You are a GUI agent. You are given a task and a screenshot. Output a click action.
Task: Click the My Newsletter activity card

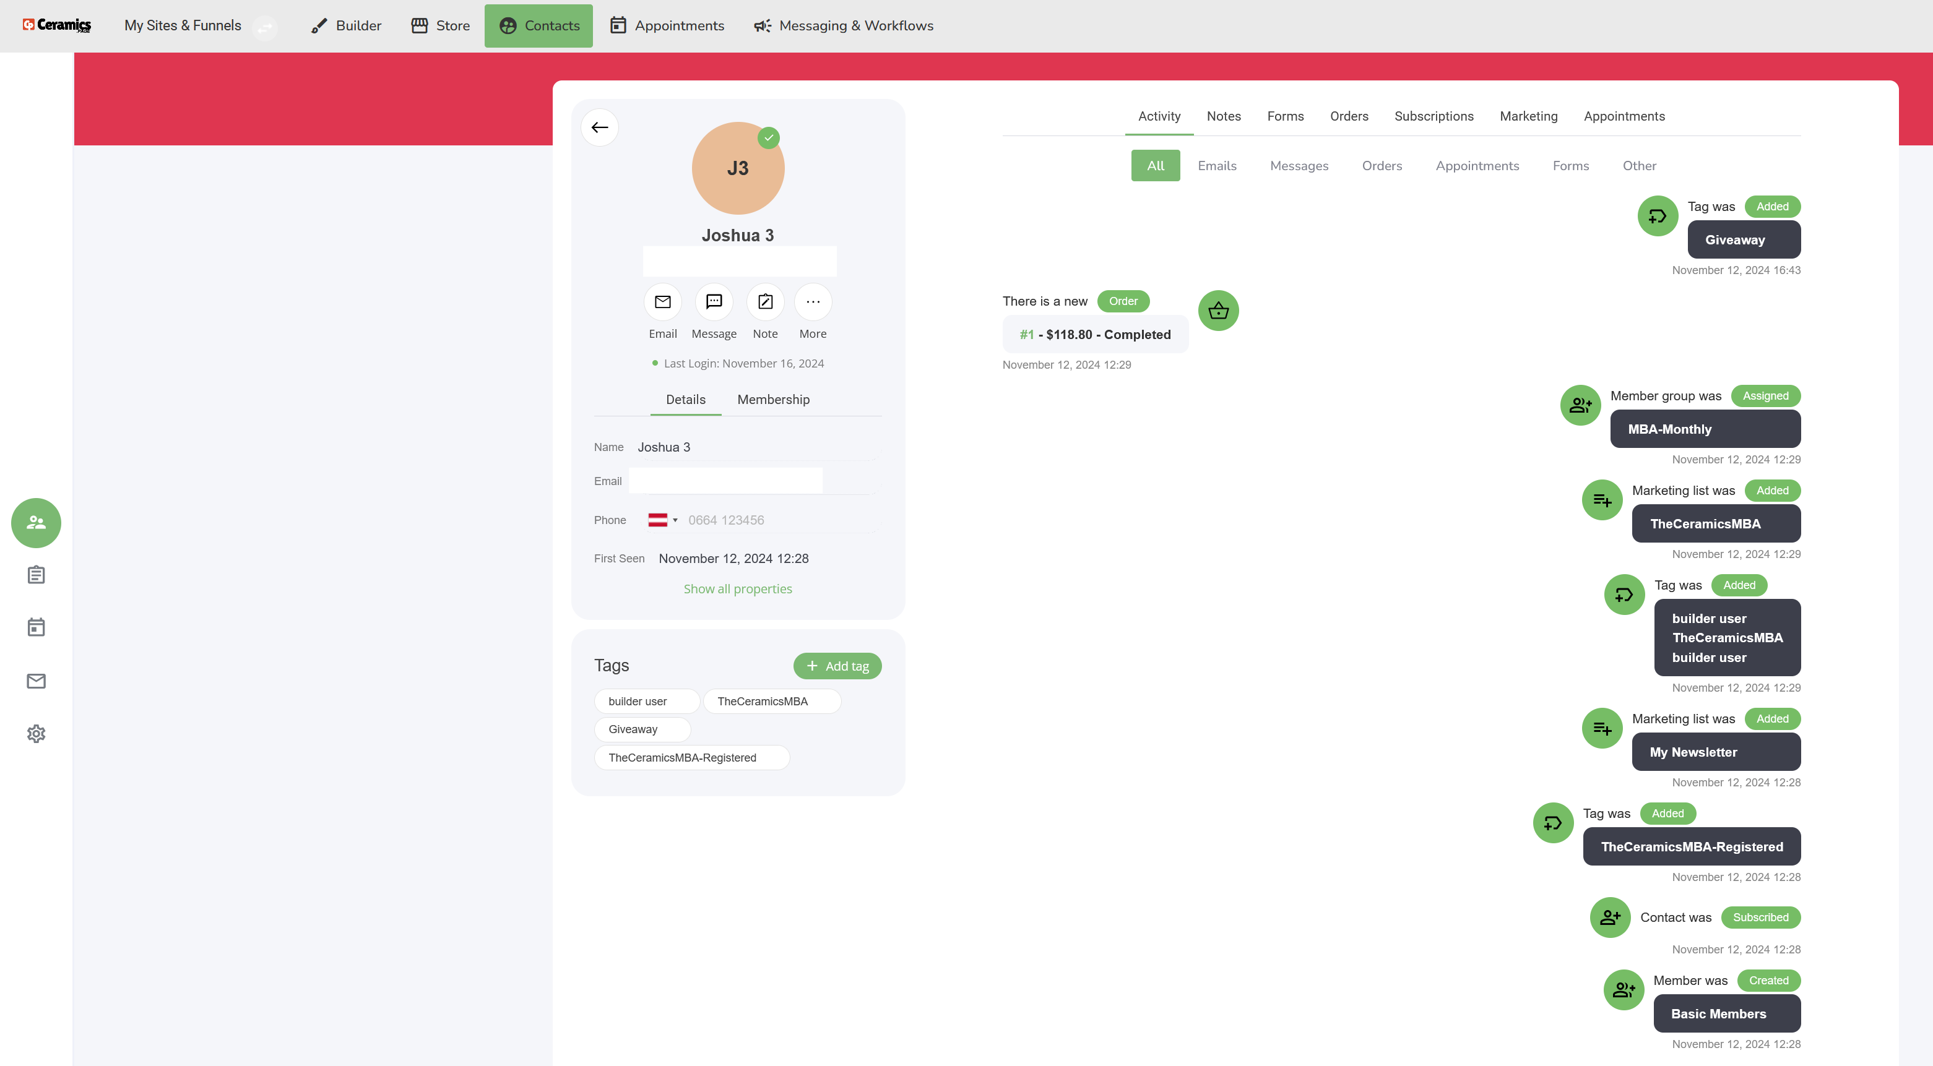coord(1716,752)
